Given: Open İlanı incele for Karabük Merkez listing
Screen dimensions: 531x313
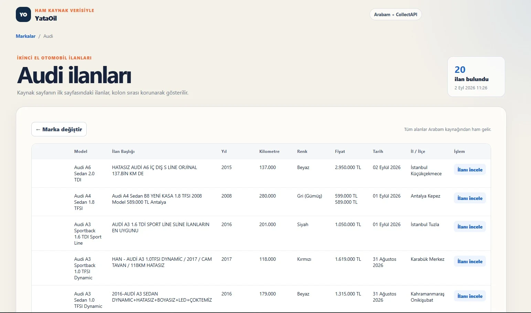Looking at the screenshot, I should click(470, 261).
